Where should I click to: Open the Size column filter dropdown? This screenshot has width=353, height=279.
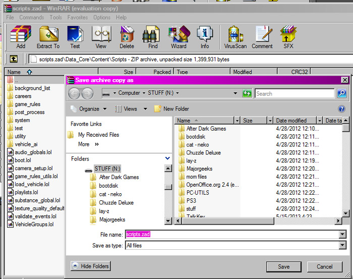[x=270, y=121]
